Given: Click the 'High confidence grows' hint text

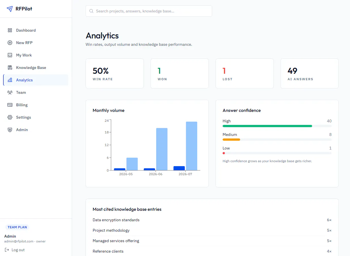Looking at the screenshot, I should [267, 161].
